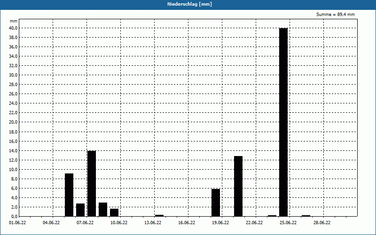Click the 9 mm bar after 04.06.22

[69, 195]
